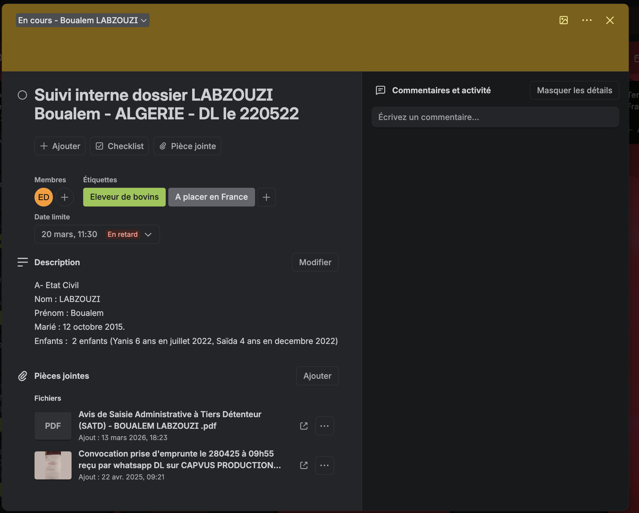639x513 pixels.
Task: Open the Convocation image thumbnail
Action: [x=53, y=465]
